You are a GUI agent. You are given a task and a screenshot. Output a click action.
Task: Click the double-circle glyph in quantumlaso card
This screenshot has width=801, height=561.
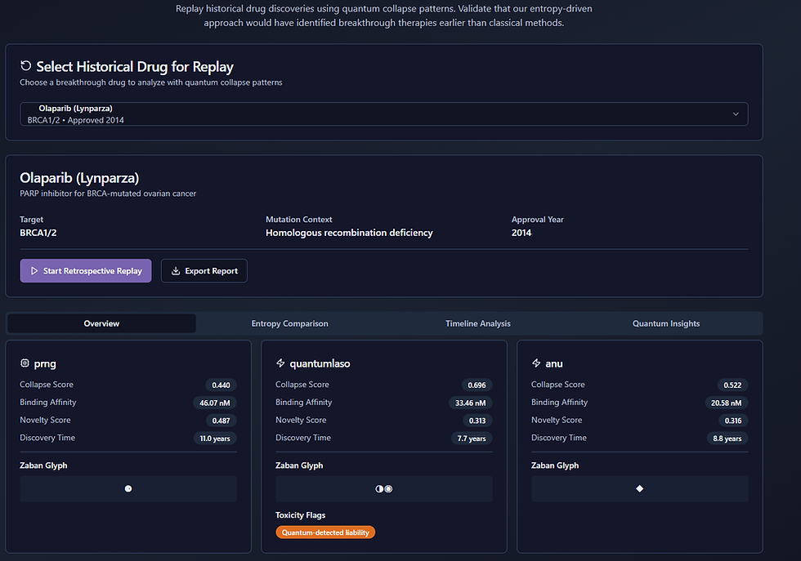[383, 488]
